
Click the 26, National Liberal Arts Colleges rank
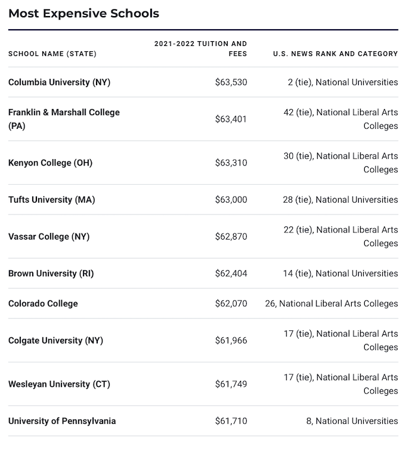(x=331, y=303)
